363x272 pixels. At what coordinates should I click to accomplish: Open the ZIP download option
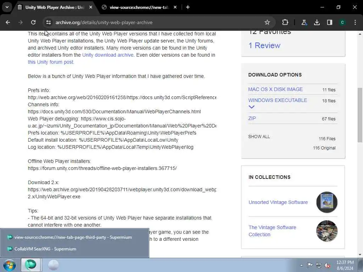coord(252,118)
